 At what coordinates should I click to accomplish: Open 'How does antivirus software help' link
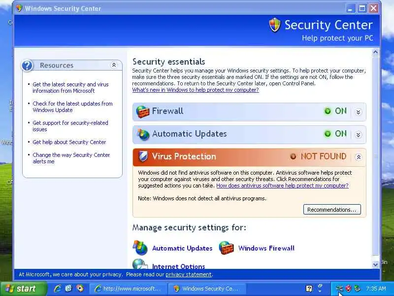point(282,185)
